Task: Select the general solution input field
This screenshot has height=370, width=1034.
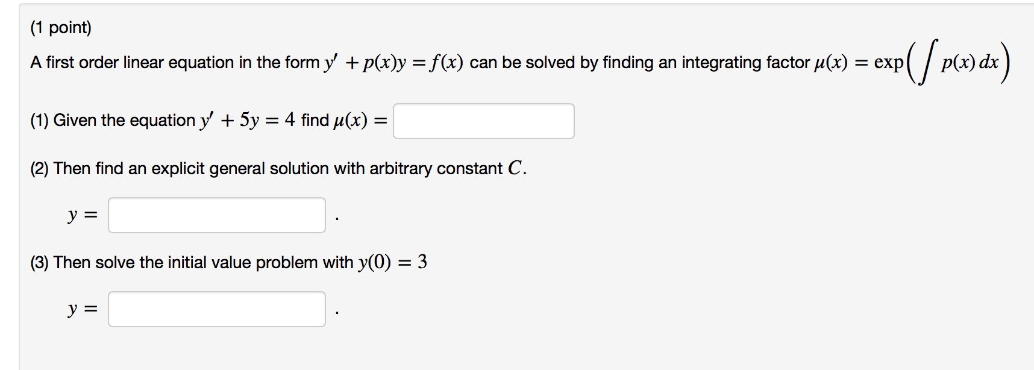Action: [217, 213]
